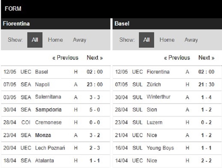Show Basel home matches only

(167, 40)
